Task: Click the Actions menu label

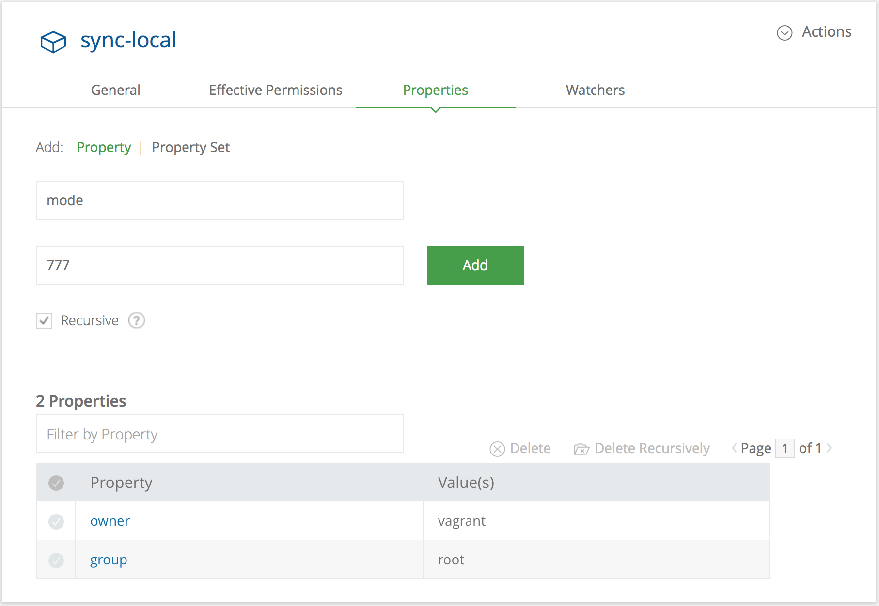Action: pyautogui.click(x=827, y=32)
